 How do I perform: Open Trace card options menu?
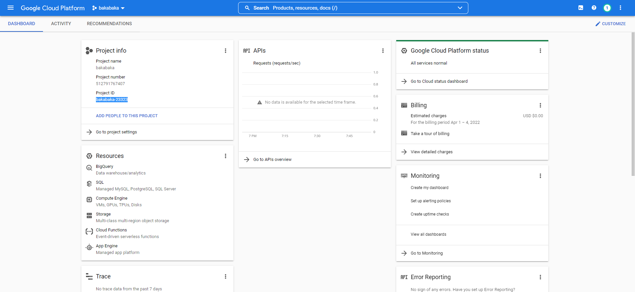point(226,276)
